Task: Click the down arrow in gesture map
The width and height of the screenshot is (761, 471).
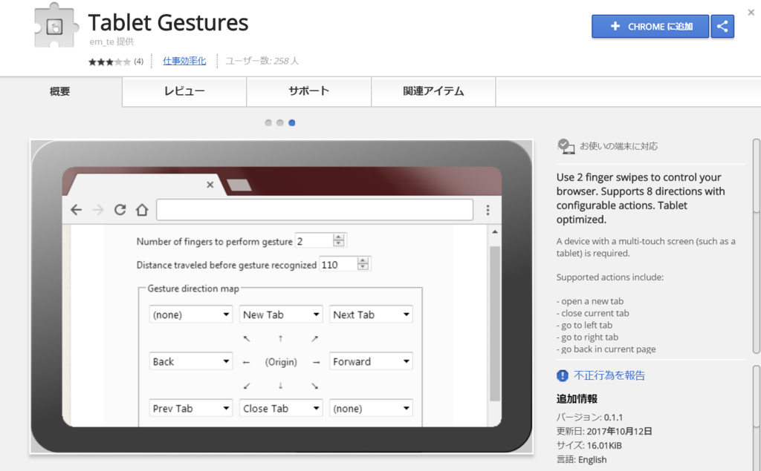Action: [x=280, y=386]
